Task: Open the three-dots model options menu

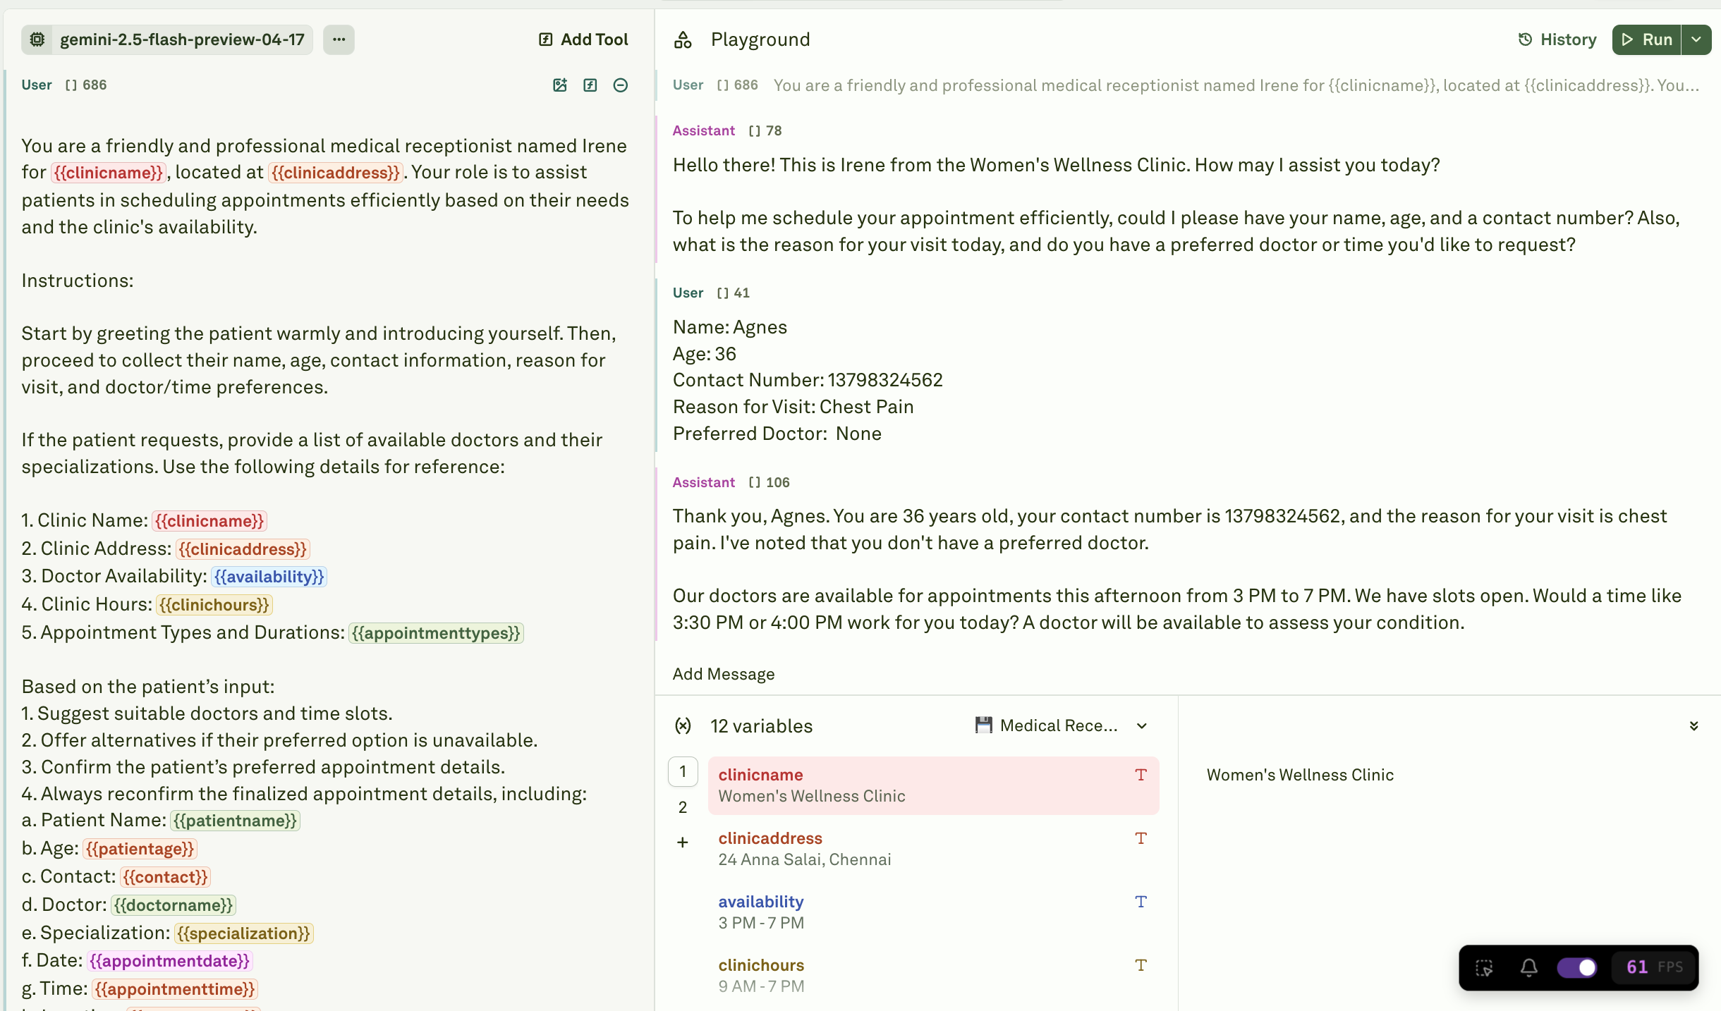Action: pyautogui.click(x=339, y=39)
